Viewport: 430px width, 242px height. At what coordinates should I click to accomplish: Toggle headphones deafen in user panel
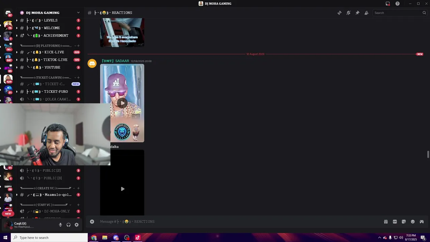(69, 225)
